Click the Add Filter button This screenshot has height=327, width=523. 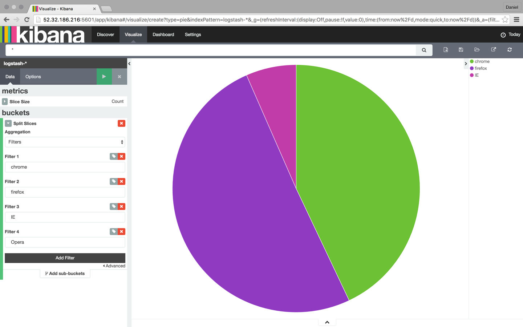point(65,258)
